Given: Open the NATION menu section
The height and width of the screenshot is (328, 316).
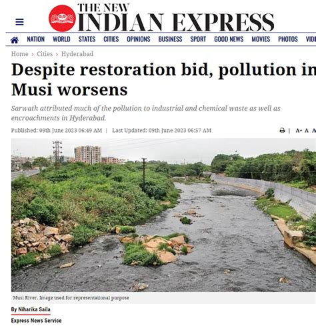Looking at the screenshot, I should coord(36,39).
